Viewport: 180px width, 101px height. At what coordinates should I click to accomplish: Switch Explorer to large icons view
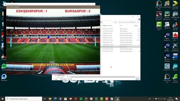click(x=139, y=79)
